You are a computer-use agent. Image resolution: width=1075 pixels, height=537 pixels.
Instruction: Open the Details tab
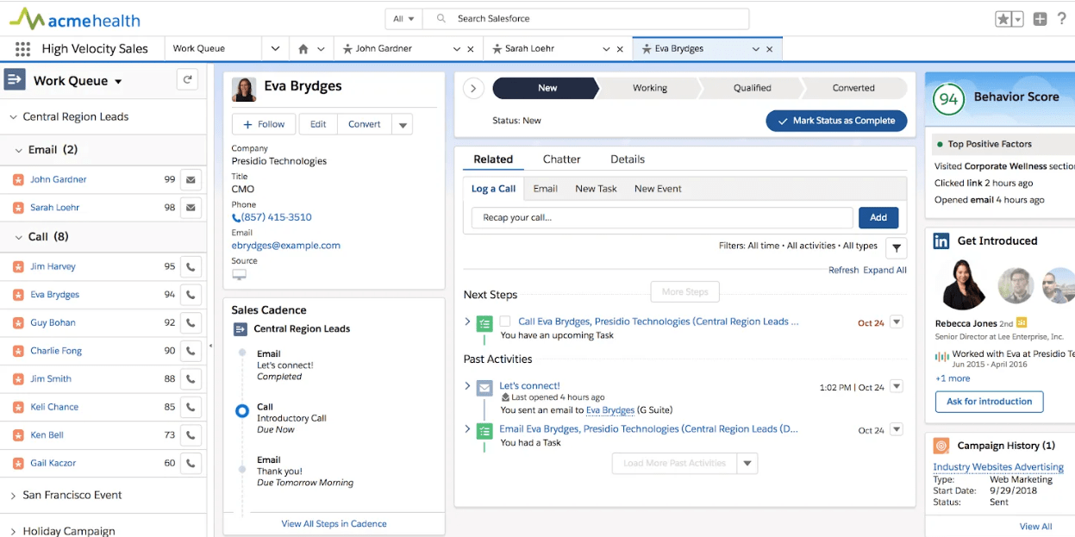pyautogui.click(x=628, y=159)
